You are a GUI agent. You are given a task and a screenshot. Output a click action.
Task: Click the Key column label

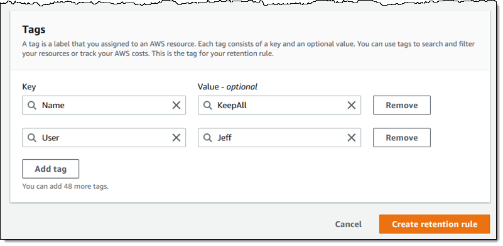(x=29, y=87)
